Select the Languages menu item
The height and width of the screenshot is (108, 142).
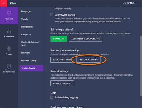point(26,11)
